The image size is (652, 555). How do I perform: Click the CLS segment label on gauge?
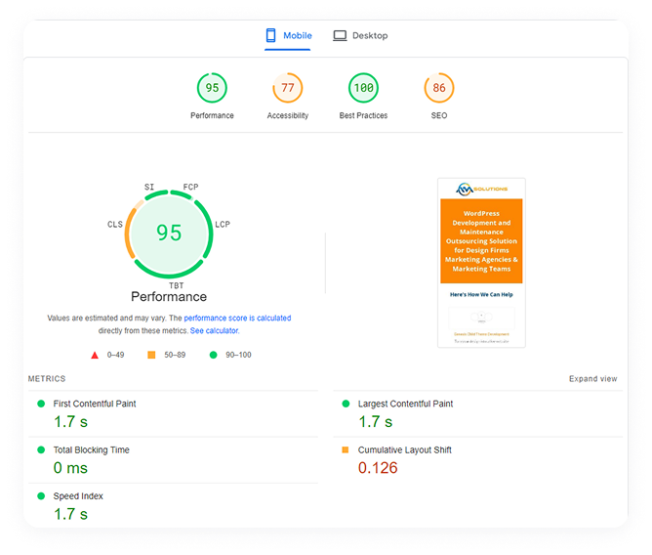115,225
